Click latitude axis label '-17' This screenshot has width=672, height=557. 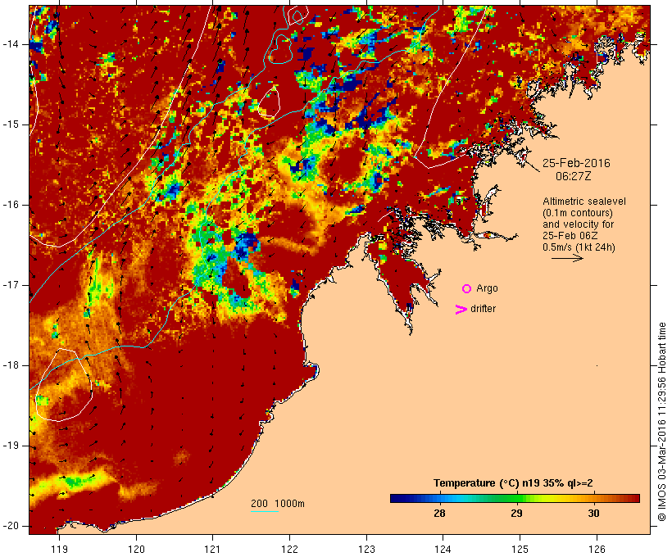point(11,285)
